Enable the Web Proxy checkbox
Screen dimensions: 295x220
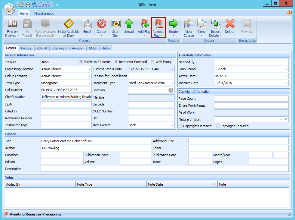pos(153,62)
